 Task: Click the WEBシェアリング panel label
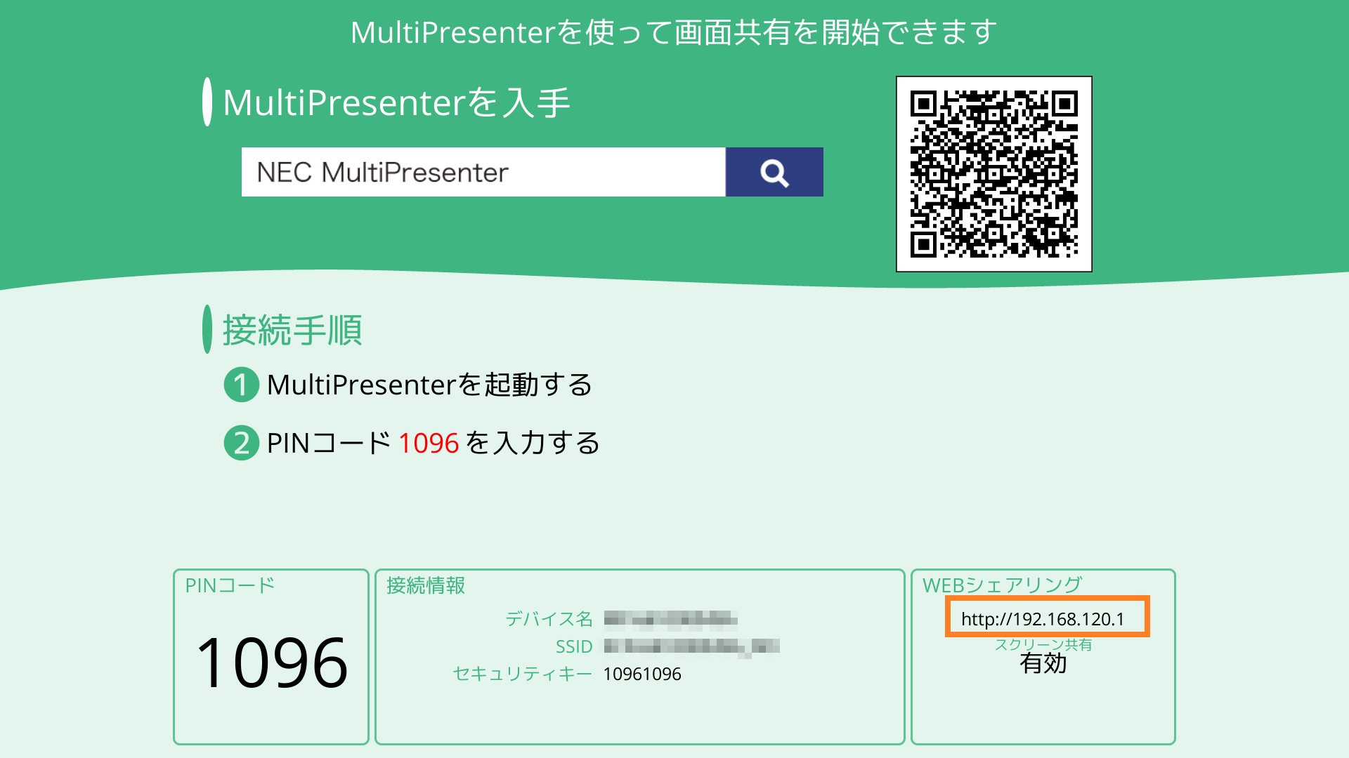pyautogui.click(x=1003, y=583)
